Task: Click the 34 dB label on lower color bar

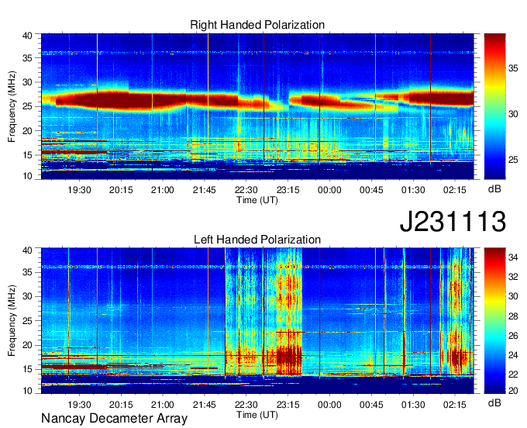Action: pos(513,257)
